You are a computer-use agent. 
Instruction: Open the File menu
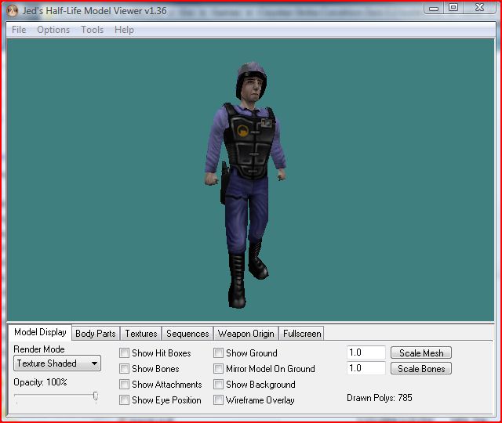[19, 30]
